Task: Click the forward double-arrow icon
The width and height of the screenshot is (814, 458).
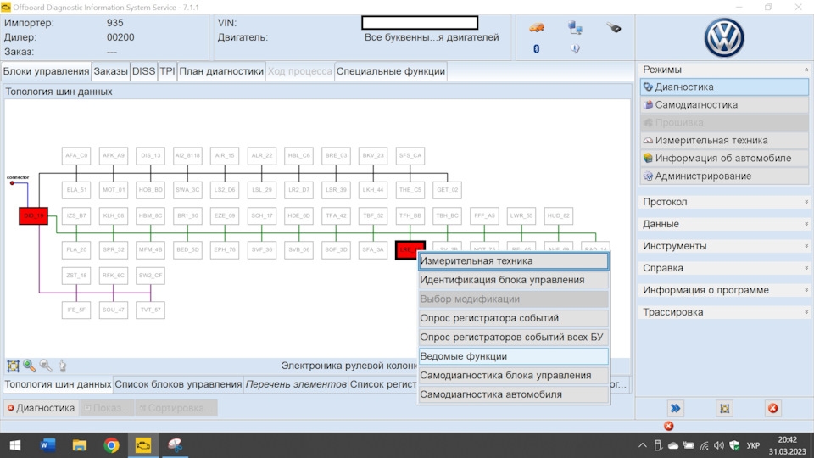Action: click(676, 408)
